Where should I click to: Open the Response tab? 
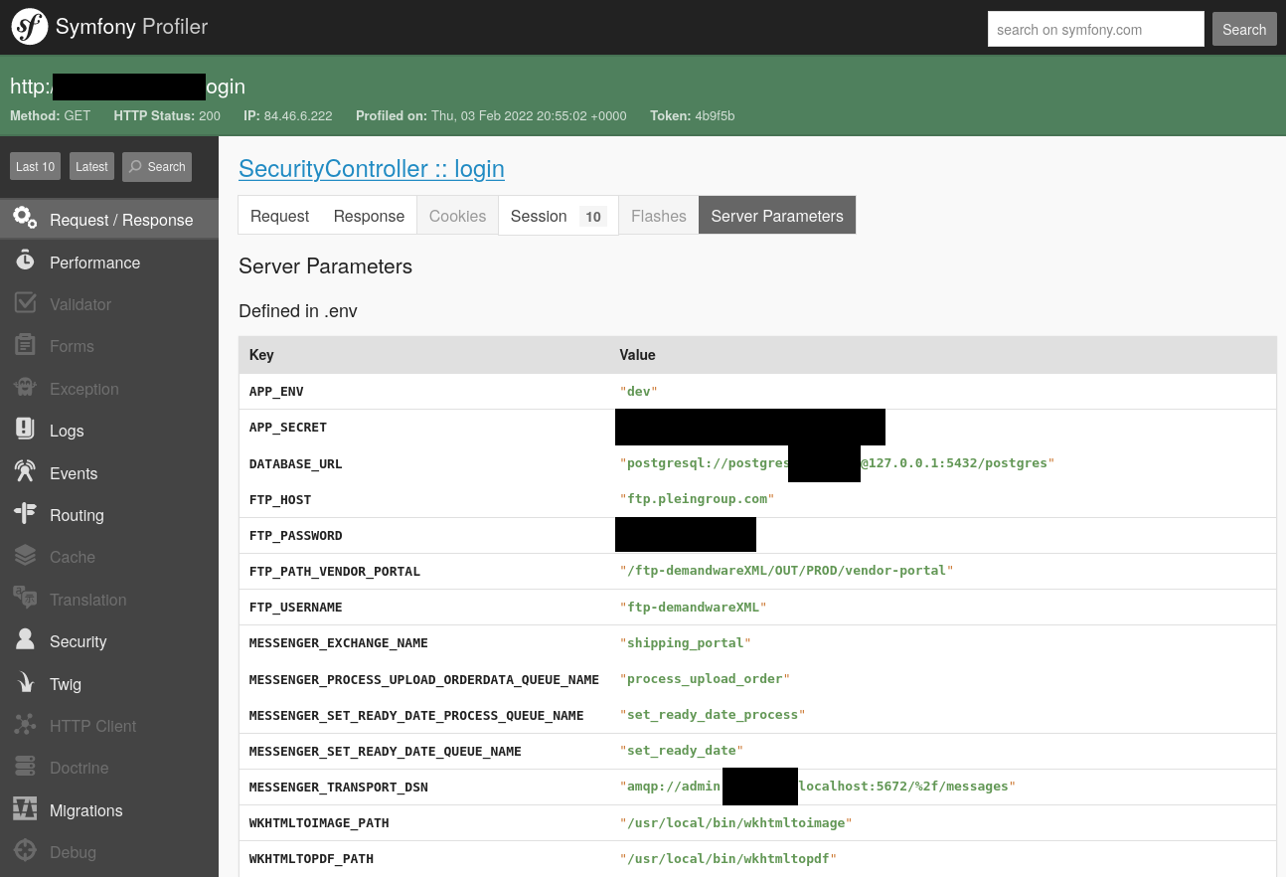pos(369,216)
